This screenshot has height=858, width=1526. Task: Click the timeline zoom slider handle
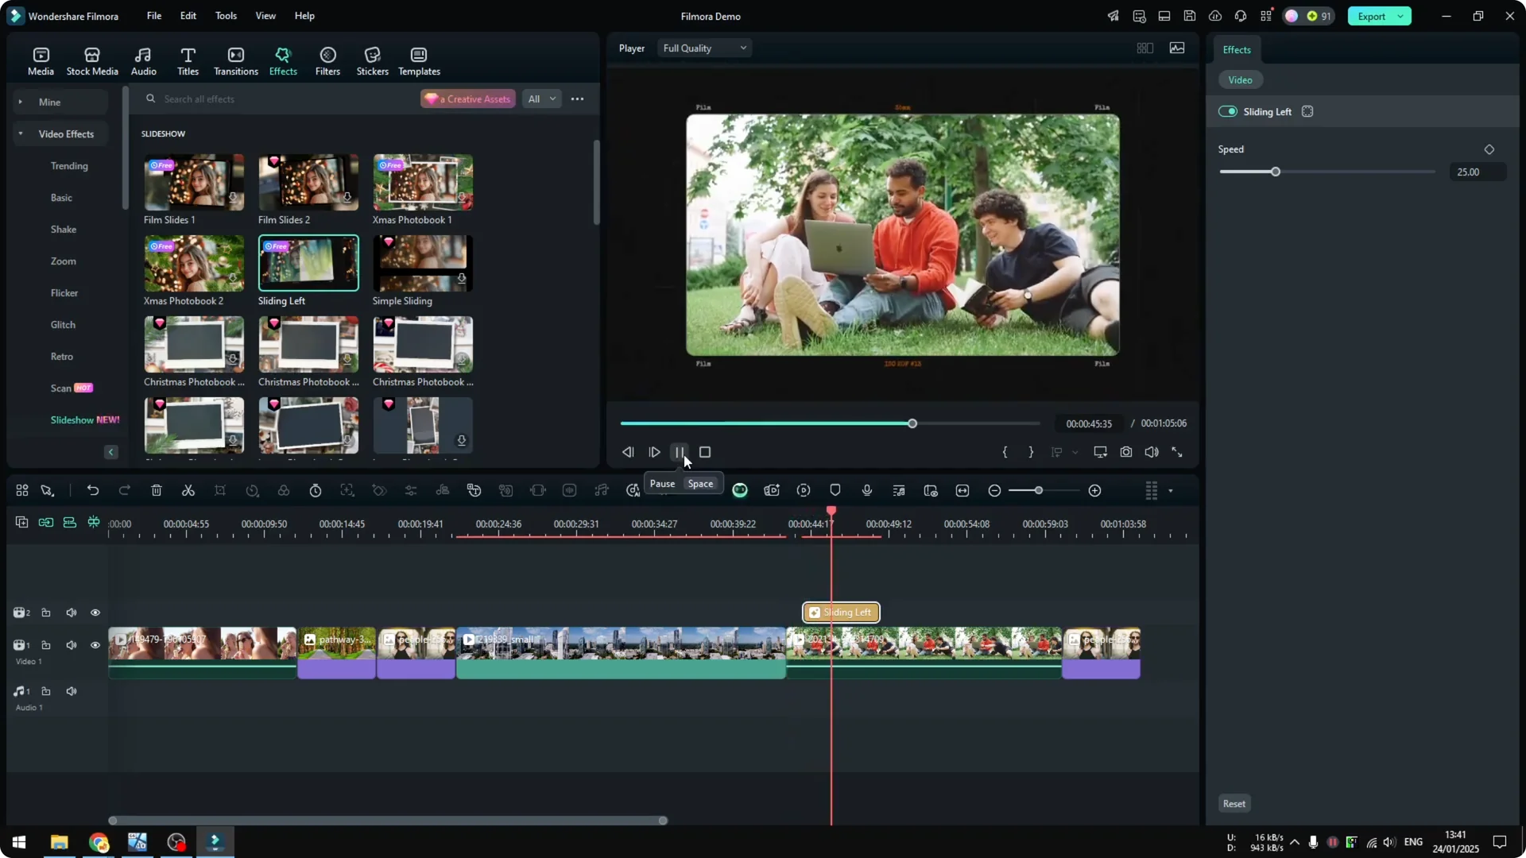(1038, 491)
